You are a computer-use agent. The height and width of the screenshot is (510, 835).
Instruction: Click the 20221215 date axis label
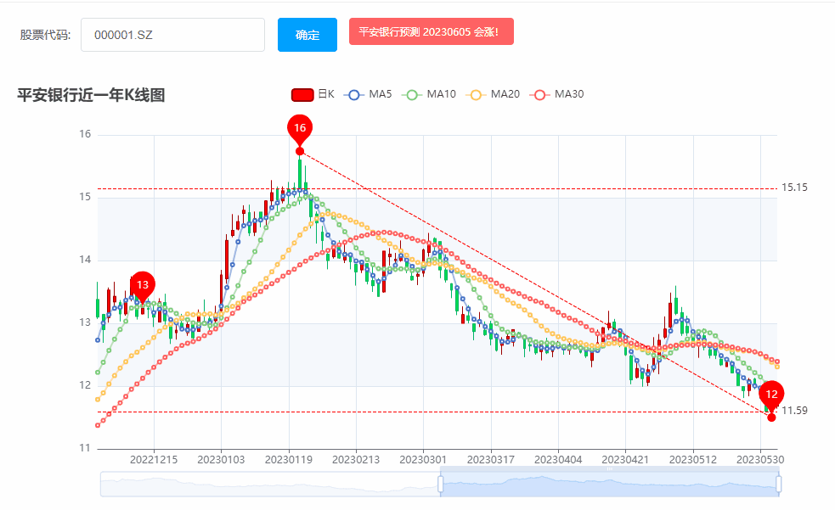[x=154, y=460]
